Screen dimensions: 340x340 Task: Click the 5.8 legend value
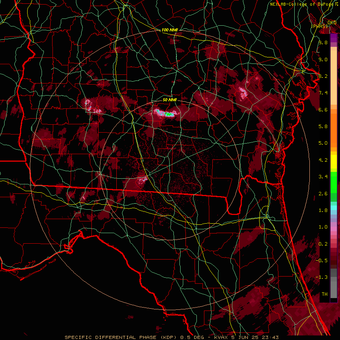[x=323, y=127]
